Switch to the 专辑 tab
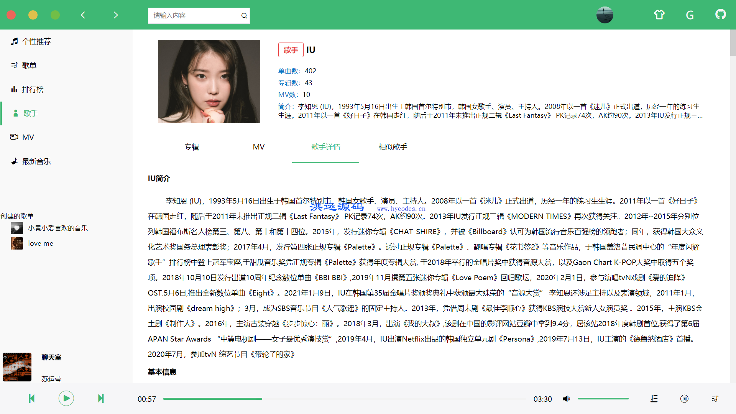The image size is (736, 414). point(192,147)
